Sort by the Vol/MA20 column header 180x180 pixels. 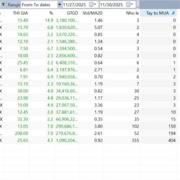(x=92, y=13)
